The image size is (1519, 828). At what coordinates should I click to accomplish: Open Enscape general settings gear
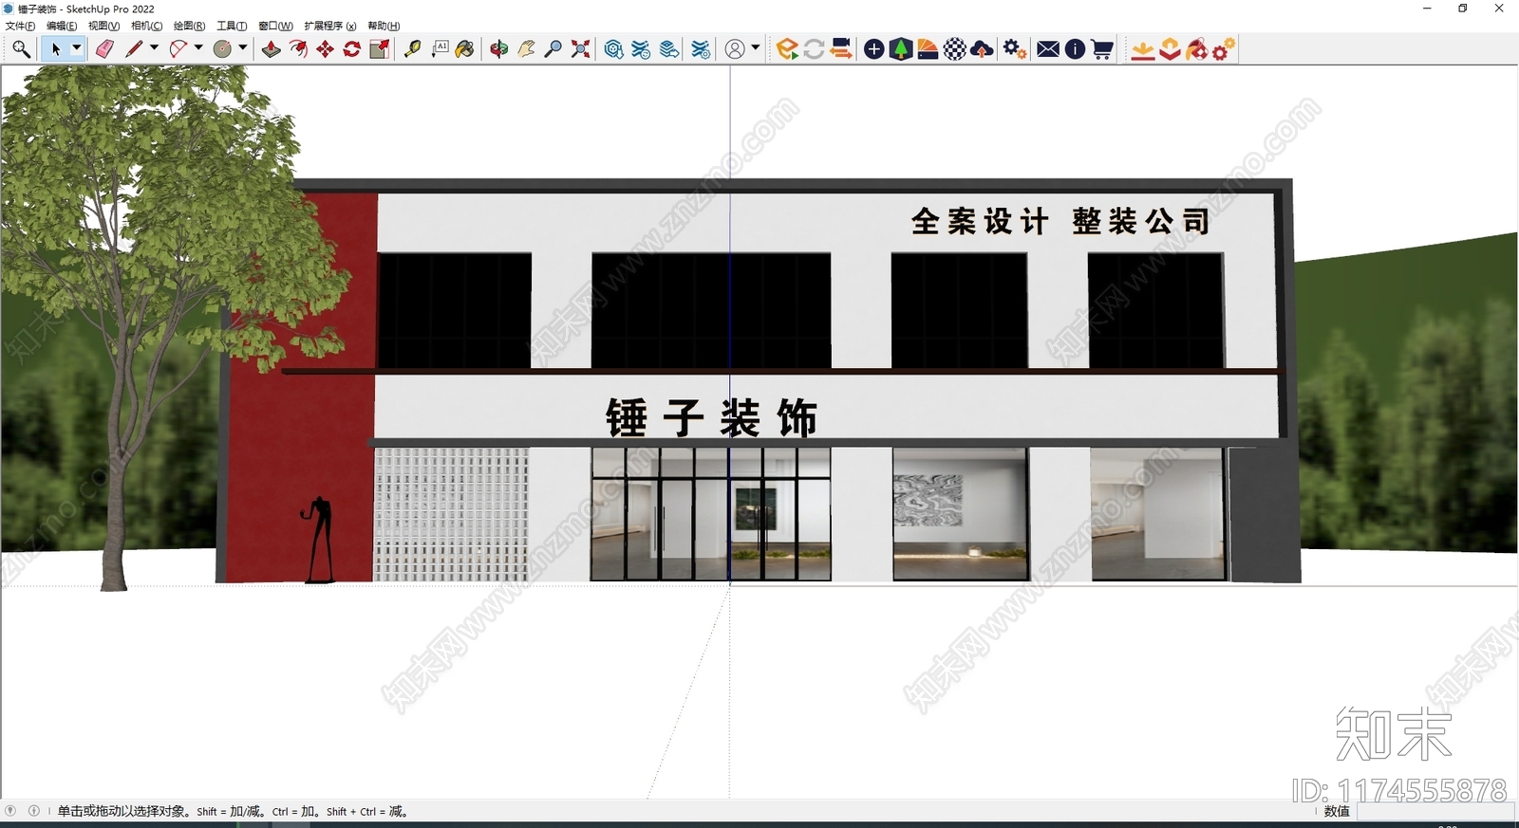[x=1015, y=49]
